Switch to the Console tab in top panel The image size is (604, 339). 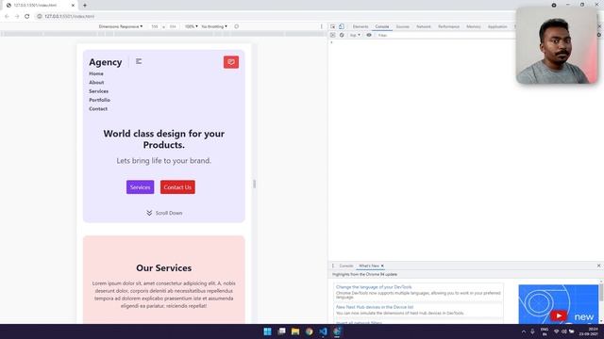point(382,26)
